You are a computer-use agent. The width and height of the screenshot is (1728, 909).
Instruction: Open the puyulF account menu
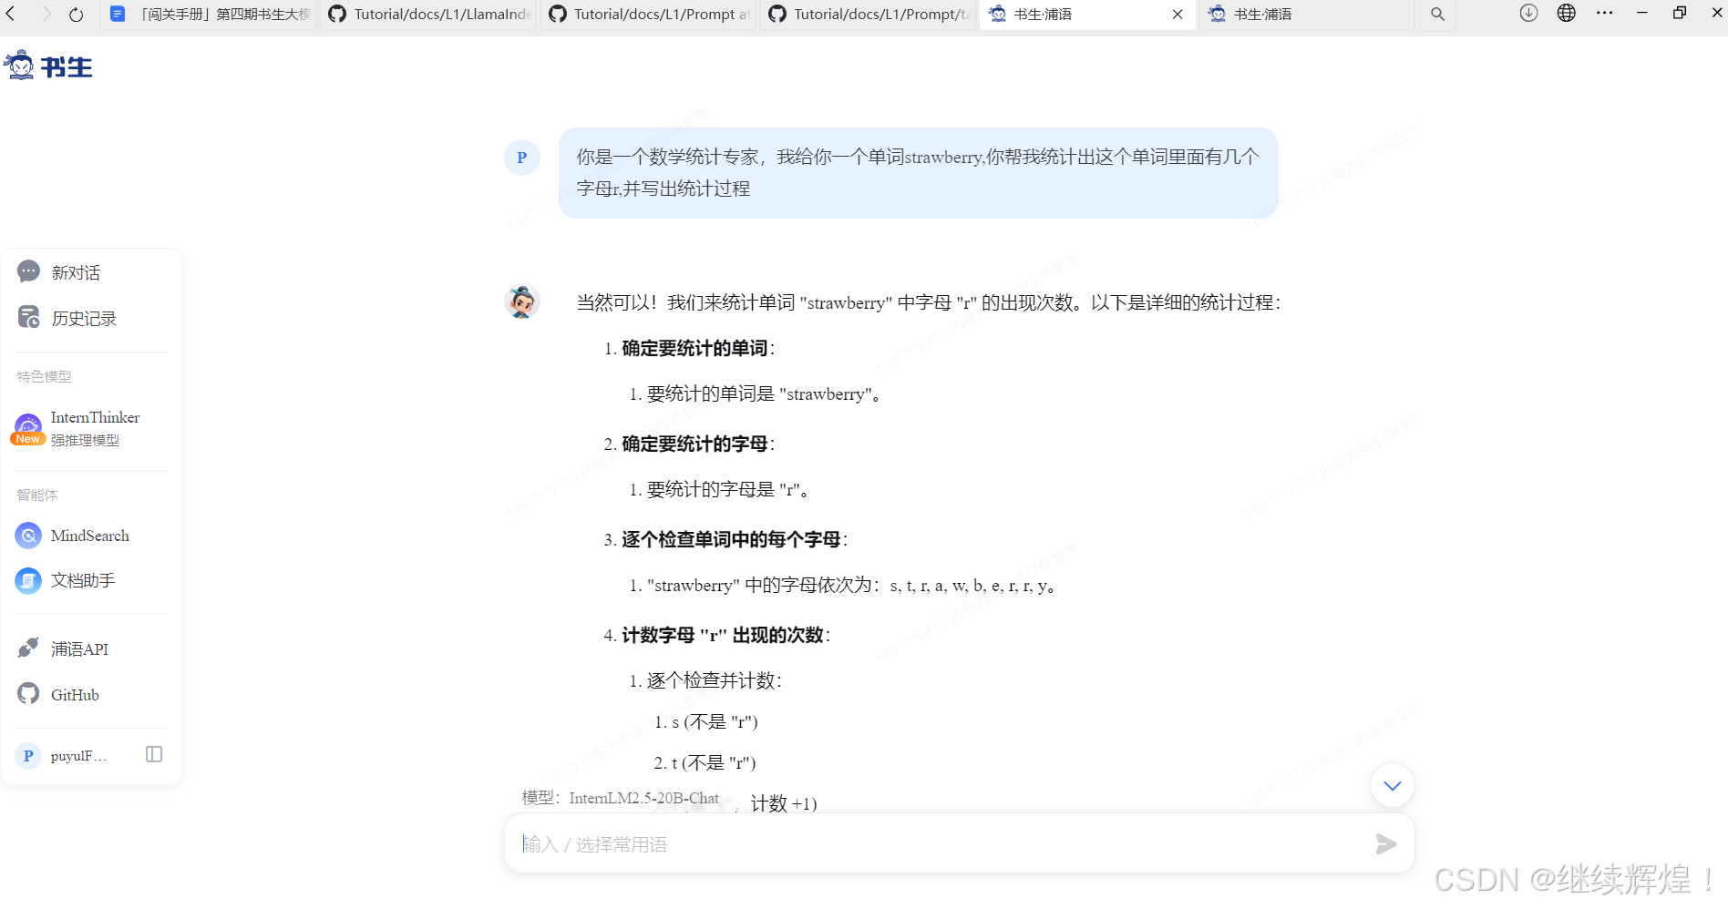77,754
